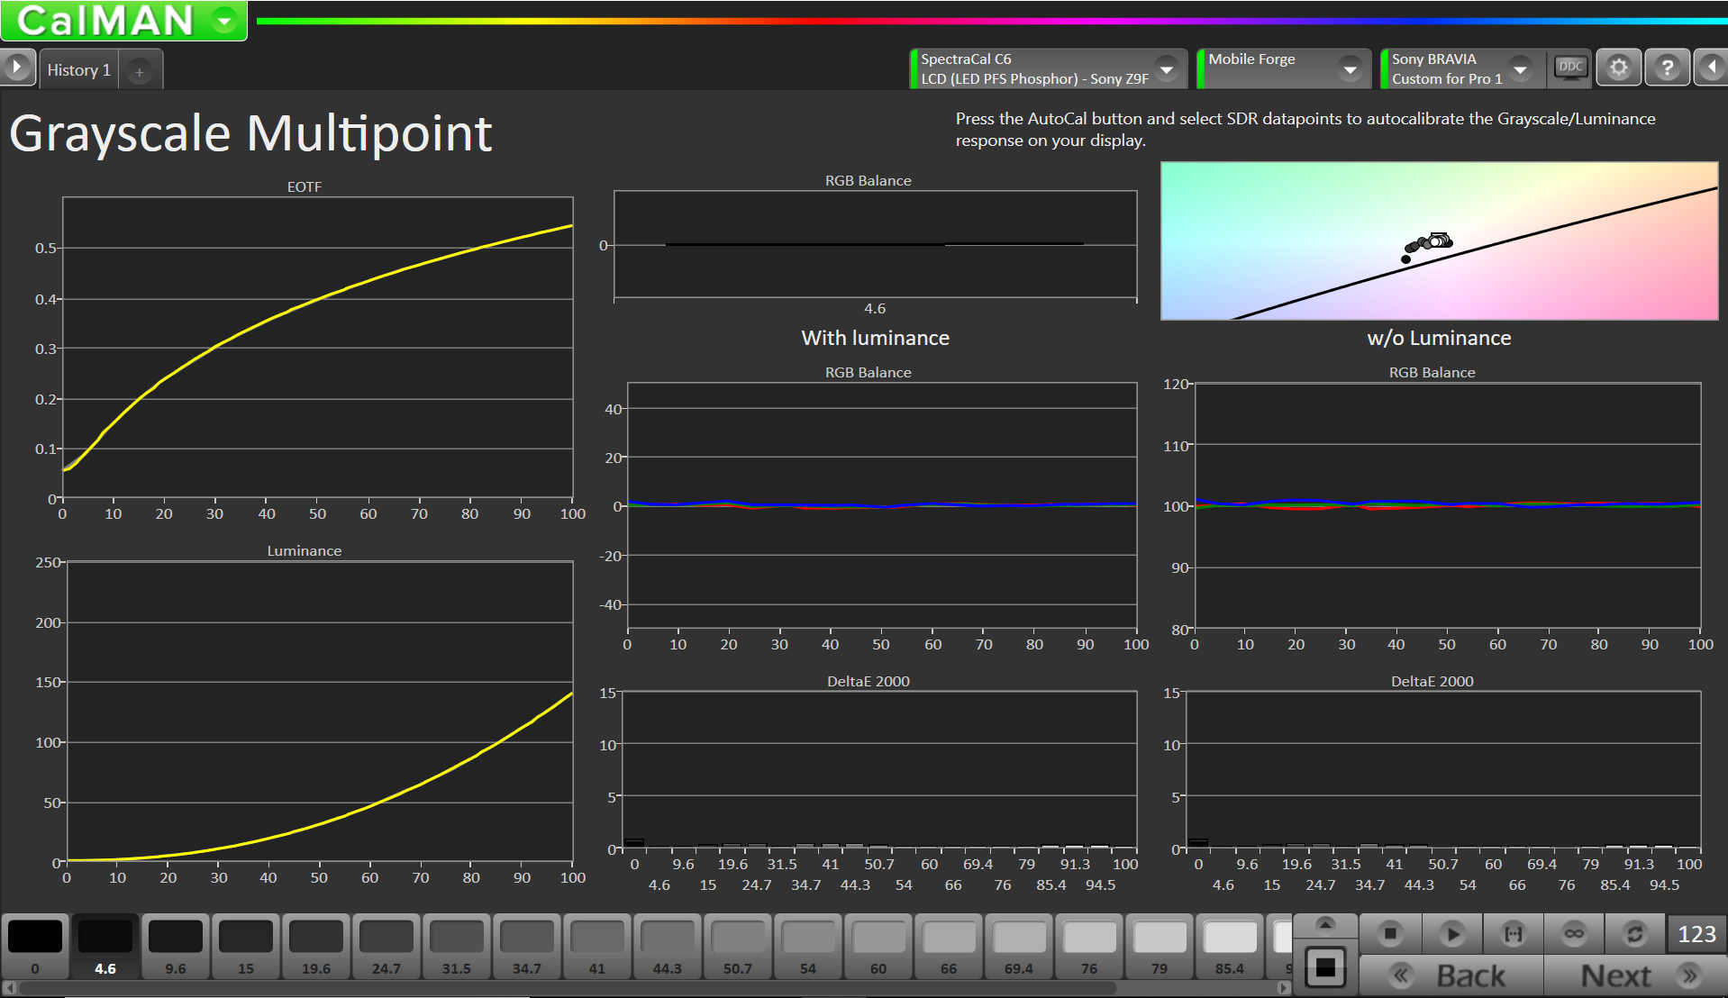Open settings gear icon
Viewport: 1728px width, 998px height.
pos(1619,68)
